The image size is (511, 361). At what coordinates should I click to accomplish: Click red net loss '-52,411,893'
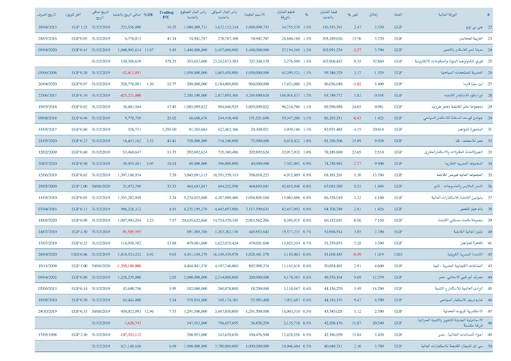point(131,72)
